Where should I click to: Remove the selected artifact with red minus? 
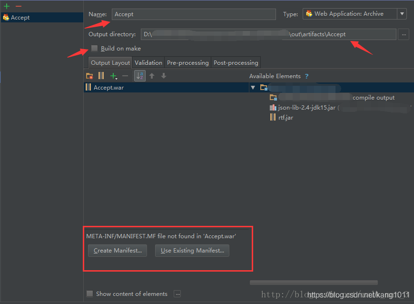pyautogui.click(x=18, y=6)
